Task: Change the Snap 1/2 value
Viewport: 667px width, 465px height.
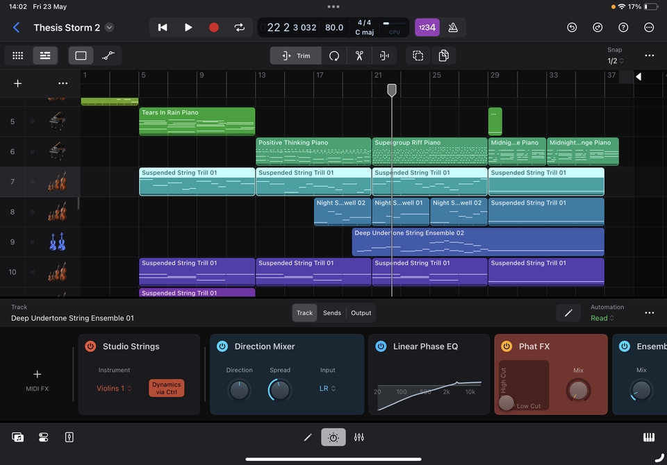Action: pyautogui.click(x=615, y=61)
